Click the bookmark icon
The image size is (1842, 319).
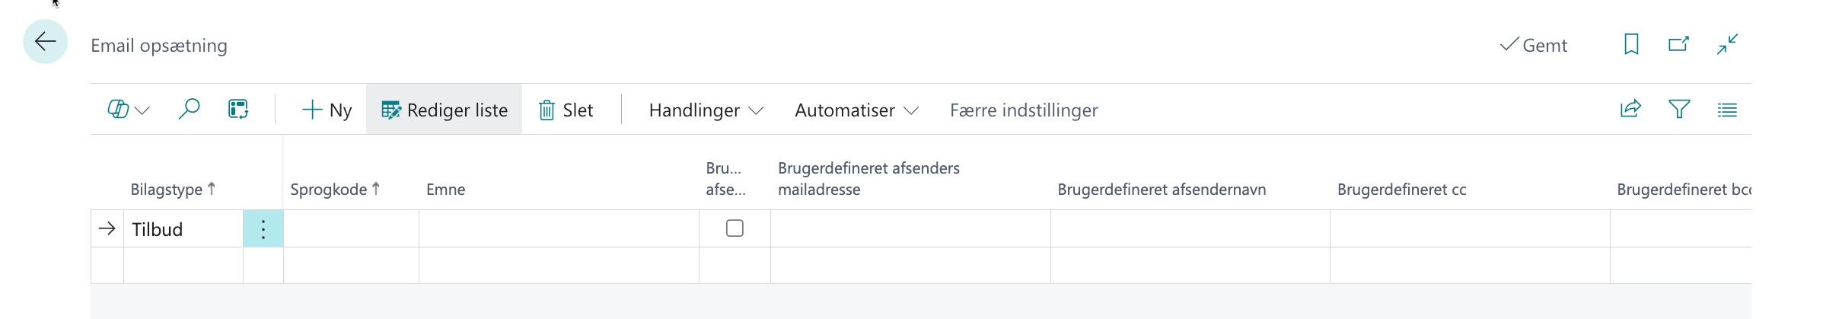(1630, 44)
